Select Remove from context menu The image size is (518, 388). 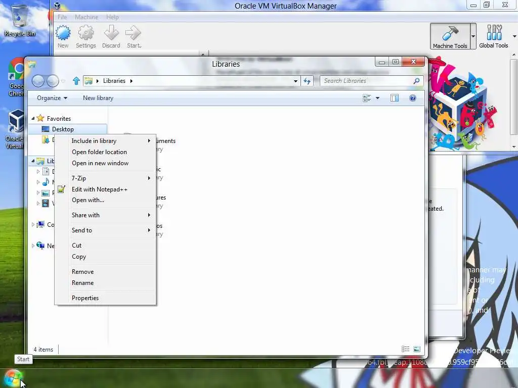(105, 272)
